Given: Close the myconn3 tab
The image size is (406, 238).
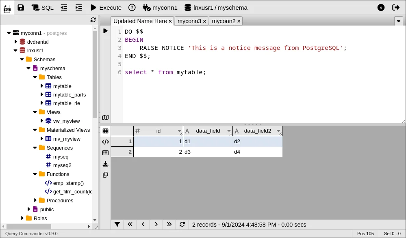Looking at the screenshot, I should tap(204, 21).
